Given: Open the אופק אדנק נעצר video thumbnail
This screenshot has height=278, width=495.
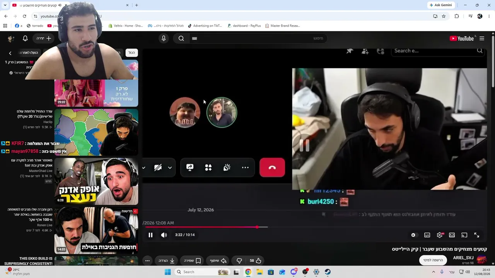Looking at the screenshot, I should pyautogui.click(x=96, y=181).
